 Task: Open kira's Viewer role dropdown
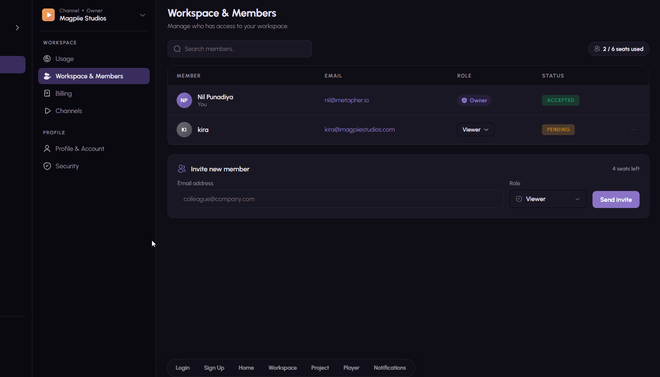click(476, 130)
